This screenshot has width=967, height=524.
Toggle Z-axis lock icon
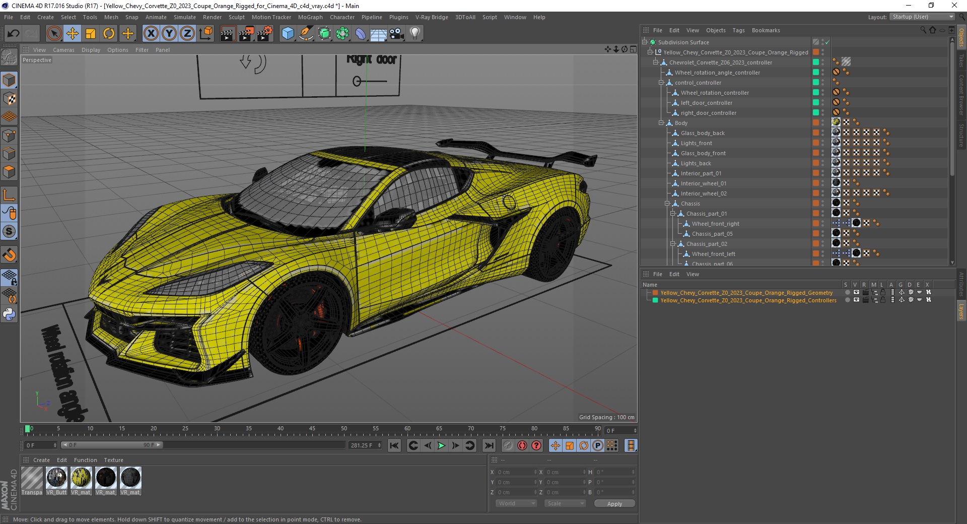(x=187, y=34)
